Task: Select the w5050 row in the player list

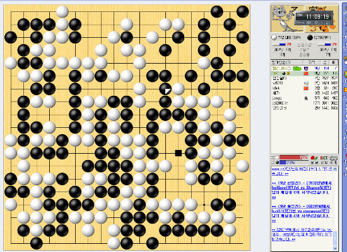Action: click(305, 83)
